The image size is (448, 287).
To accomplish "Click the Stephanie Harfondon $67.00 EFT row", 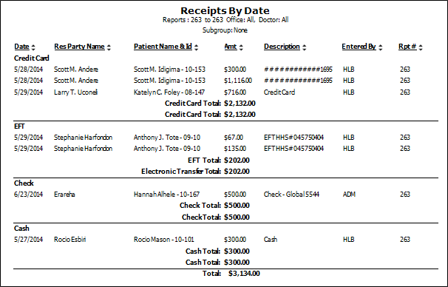I will (x=212, y=138).
